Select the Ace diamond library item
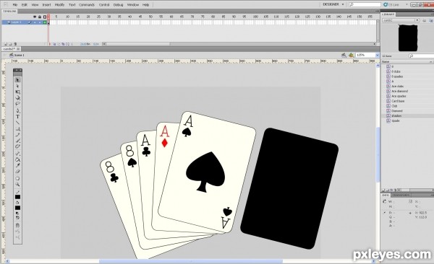The height and width of the screenshot is (264, 434). (400, 91)
